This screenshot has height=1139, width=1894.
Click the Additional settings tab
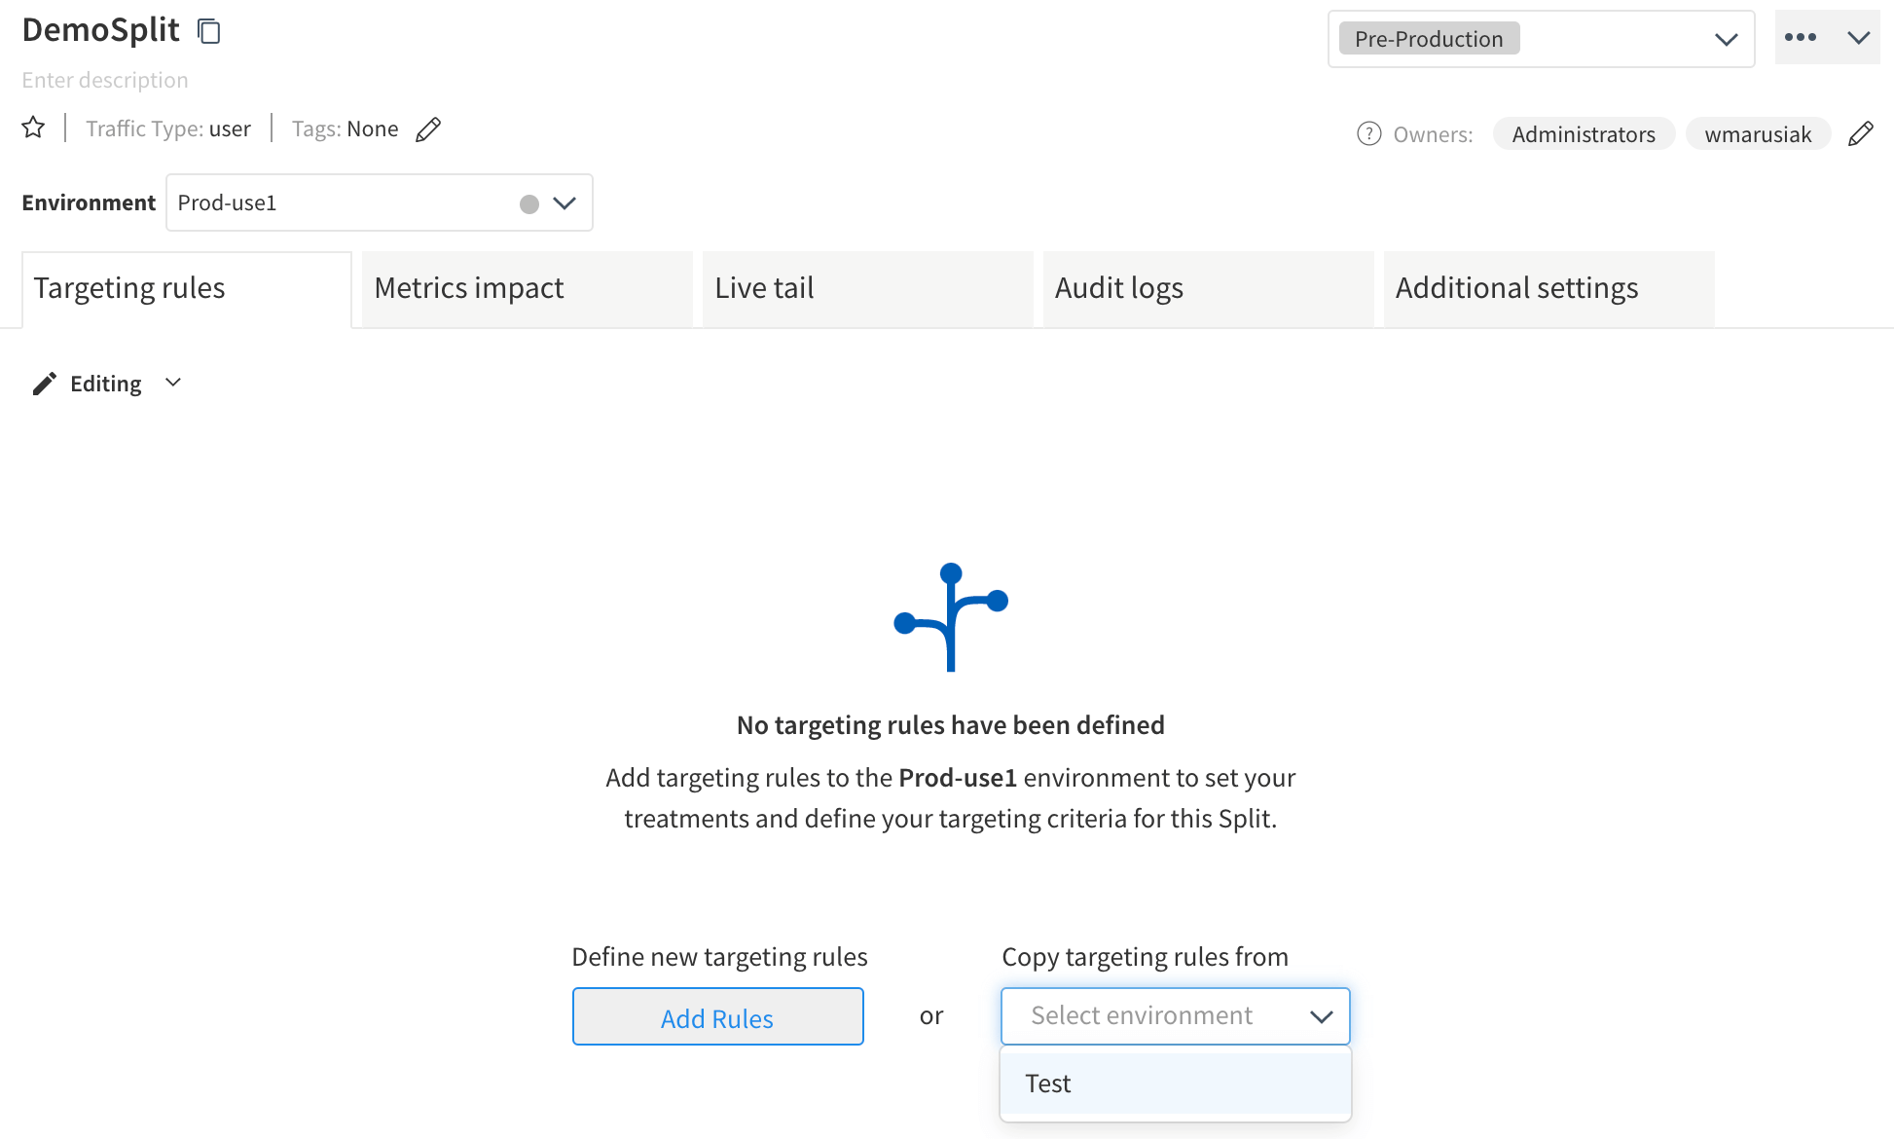point(1516,285)
